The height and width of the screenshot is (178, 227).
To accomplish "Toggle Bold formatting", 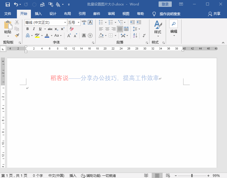I will point(27,29).
